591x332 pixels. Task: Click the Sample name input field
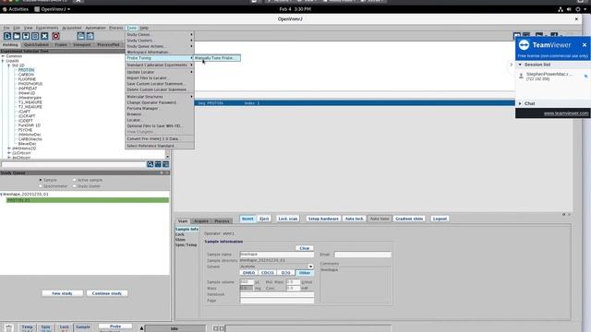point(277,255)
